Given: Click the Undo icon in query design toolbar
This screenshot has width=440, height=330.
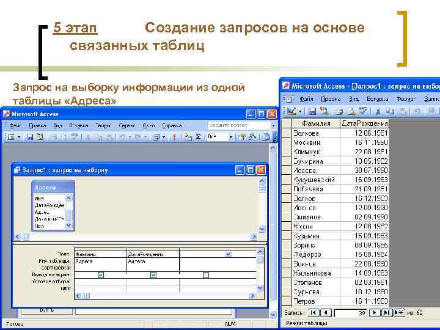Looking at the screenshot, I should click(x=122, y=137).
